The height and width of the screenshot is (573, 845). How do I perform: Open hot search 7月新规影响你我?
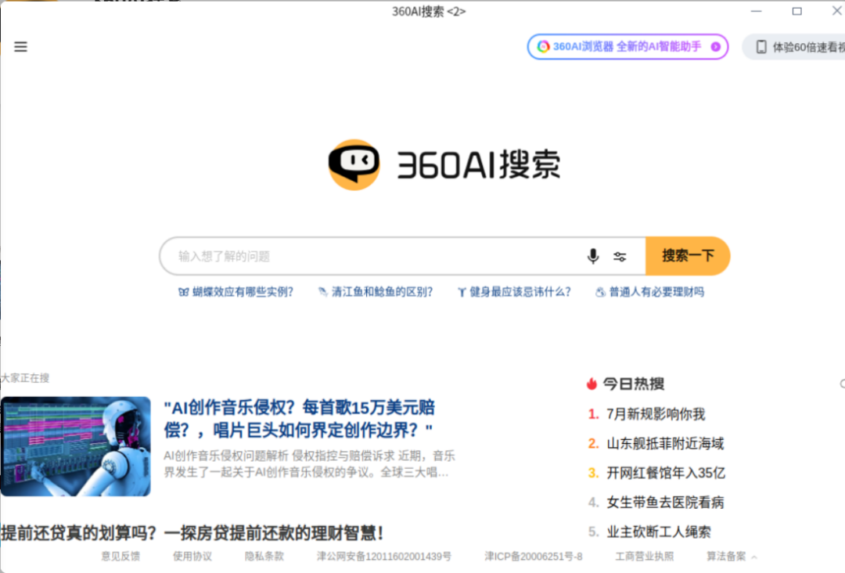[x=656, y=414]
